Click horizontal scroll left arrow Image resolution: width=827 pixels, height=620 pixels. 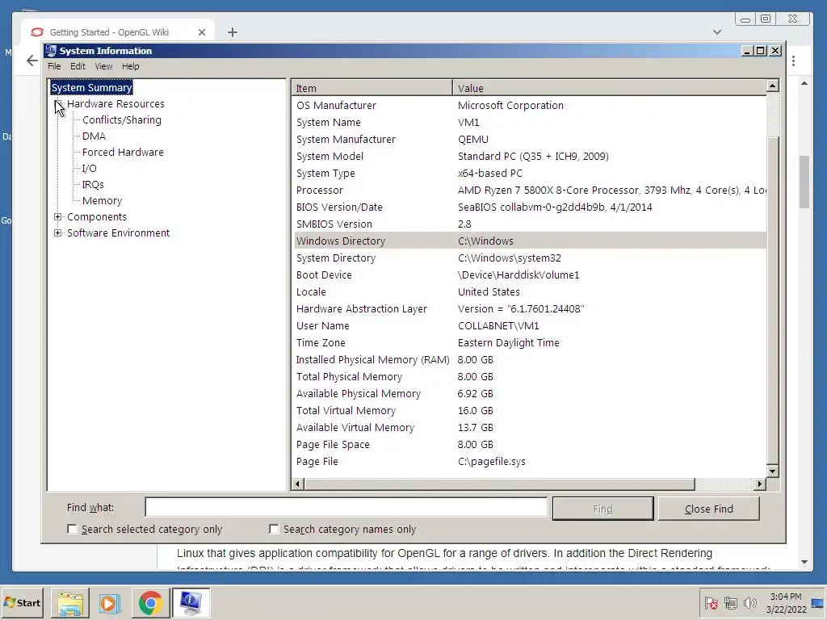[298, 484]
